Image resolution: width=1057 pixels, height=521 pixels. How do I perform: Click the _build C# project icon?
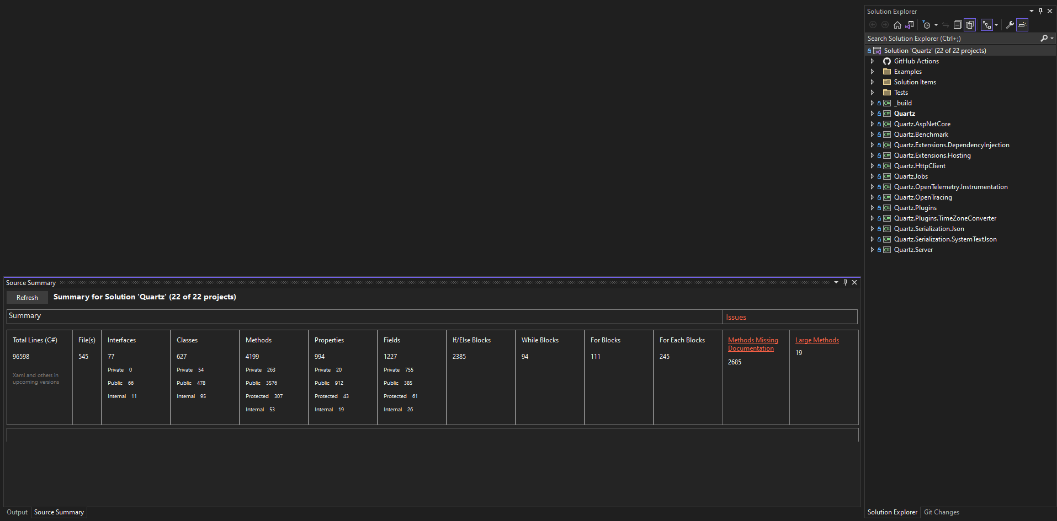(x=887, y=103)
